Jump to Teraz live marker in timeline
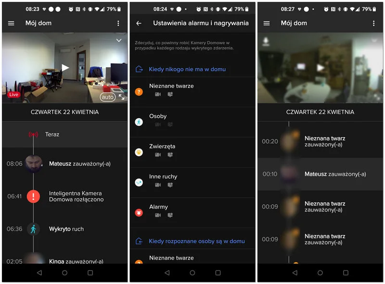Screen dimensions: 385x284 52,135
